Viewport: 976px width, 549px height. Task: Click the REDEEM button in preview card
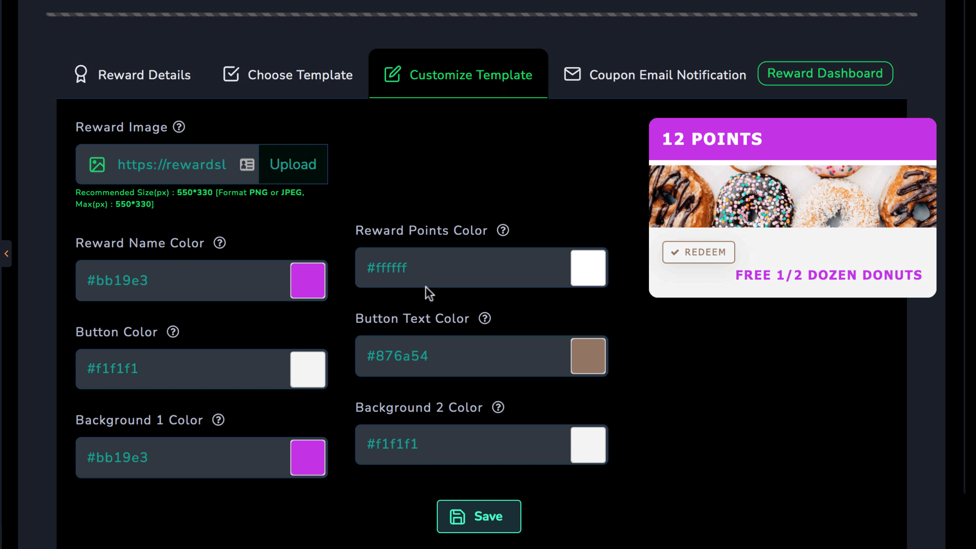coord(698,252)
